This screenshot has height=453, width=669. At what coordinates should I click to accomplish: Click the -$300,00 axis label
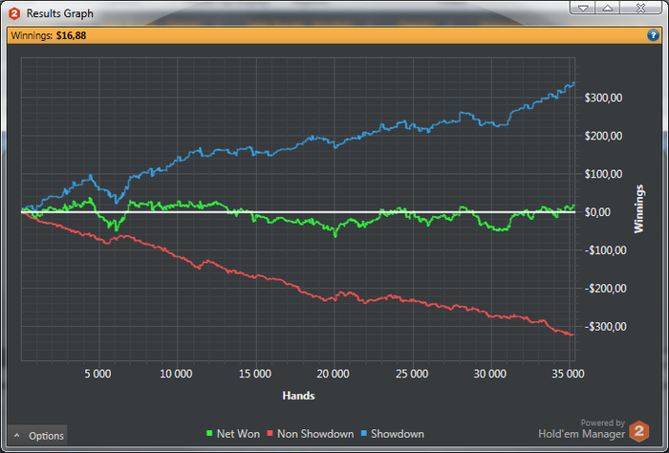click(x=605, y=326)
